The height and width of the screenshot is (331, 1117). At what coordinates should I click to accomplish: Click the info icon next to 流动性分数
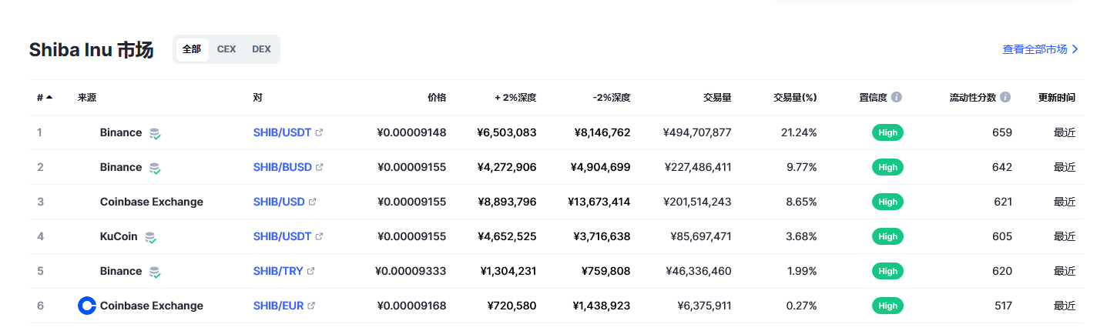tap(1005, 98)
